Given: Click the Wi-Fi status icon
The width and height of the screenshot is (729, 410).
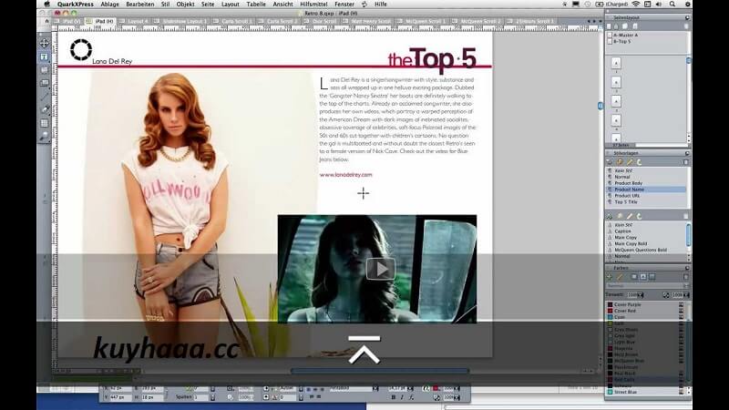Looking at the screenshot, I should click(x=635, y=5).
